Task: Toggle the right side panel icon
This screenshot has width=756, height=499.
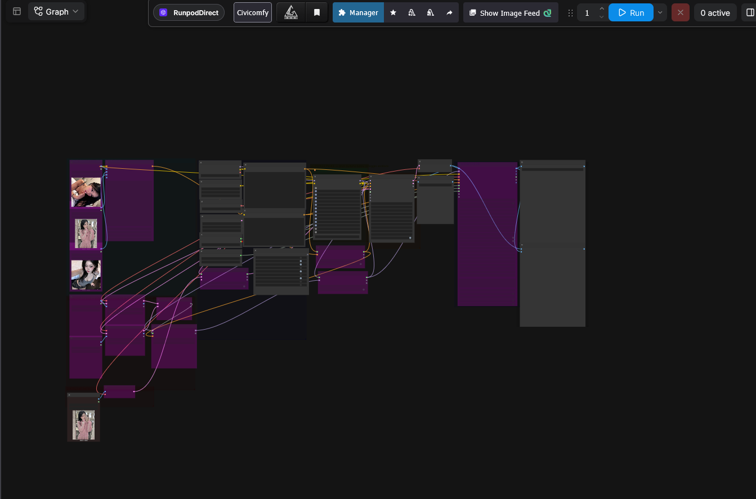Action: coord(749,12)
